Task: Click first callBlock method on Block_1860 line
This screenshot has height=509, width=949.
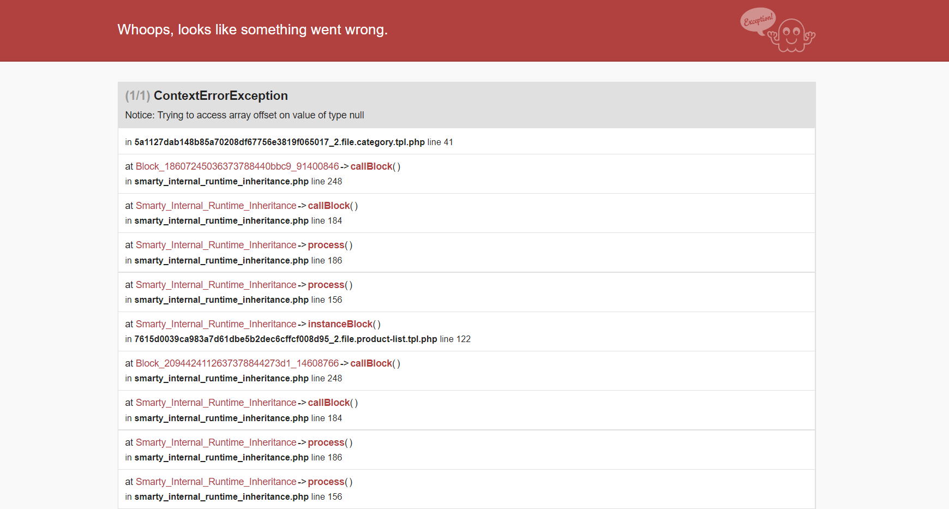Action: (x=371, y=166)
